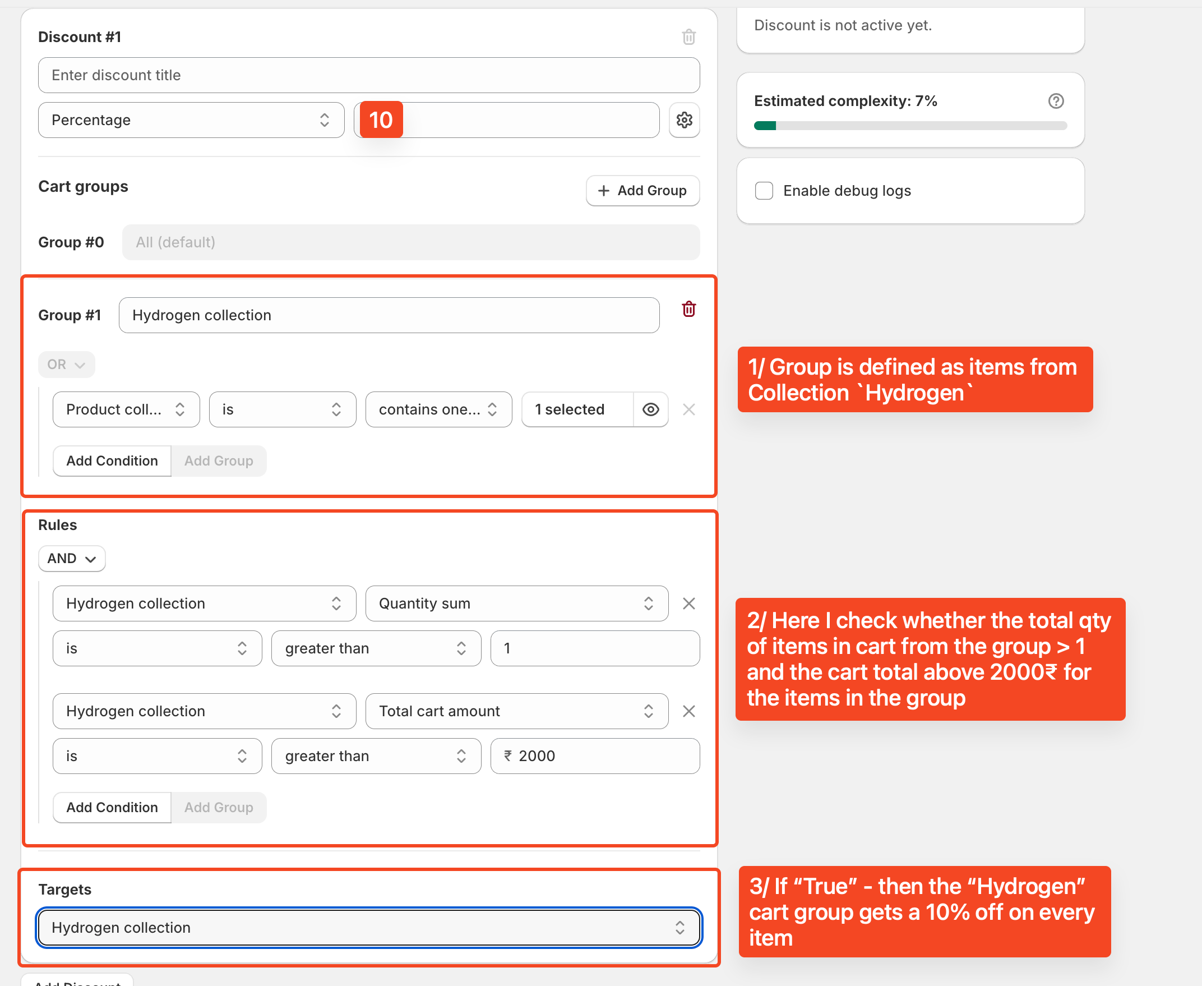Open the Quantity sum metric dropdown

(516, 603)
